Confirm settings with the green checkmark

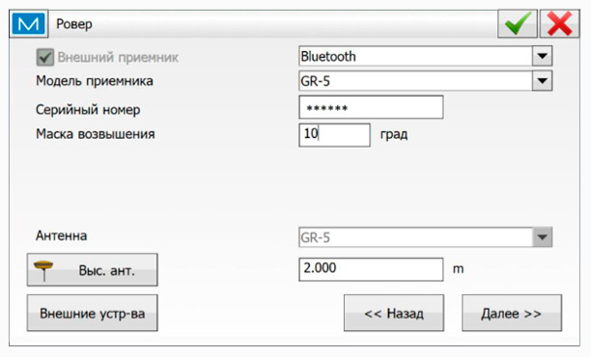point(518,24)
